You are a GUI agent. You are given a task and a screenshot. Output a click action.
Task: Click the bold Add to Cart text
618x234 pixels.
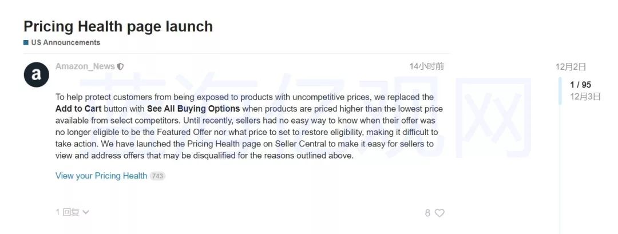tap(78, 108)
